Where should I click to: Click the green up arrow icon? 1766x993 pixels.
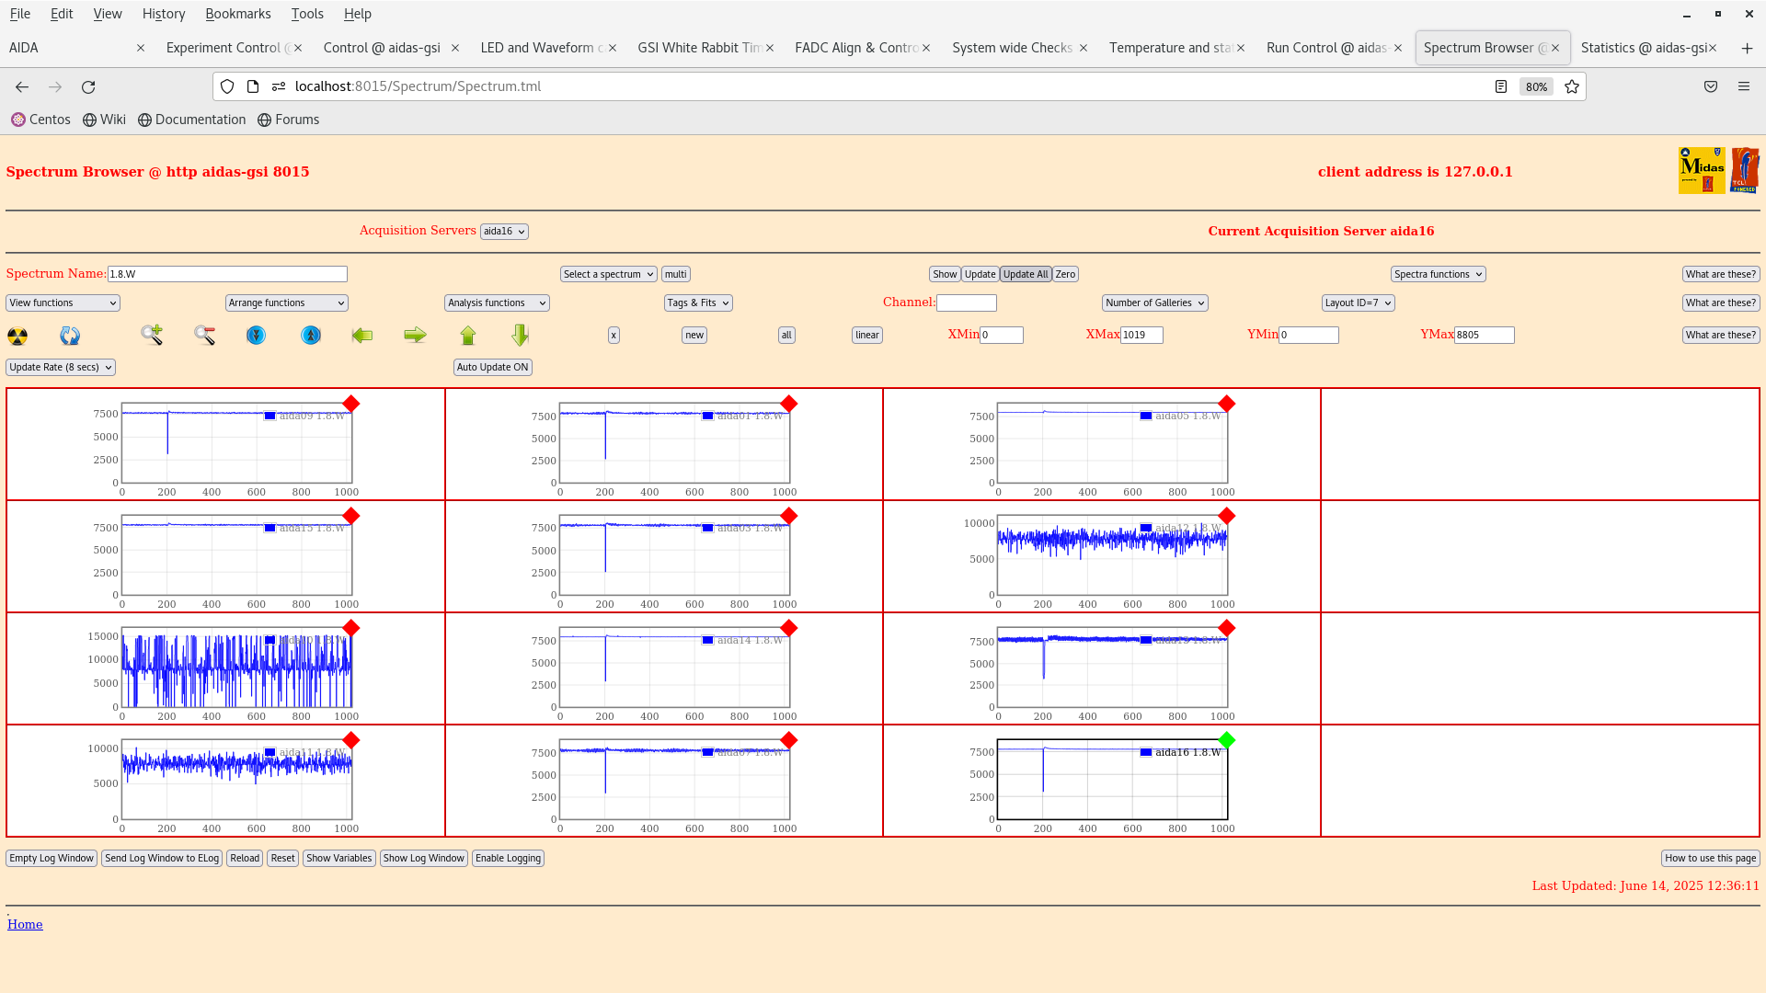(468, 336)
